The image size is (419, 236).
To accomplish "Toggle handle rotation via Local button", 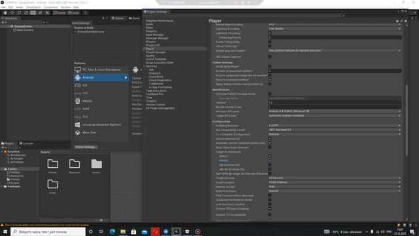I will (x=73, y=12).
